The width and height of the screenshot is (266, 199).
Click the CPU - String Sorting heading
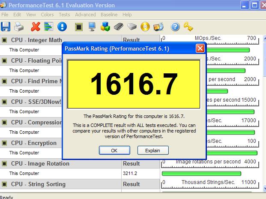coord(38,184)
